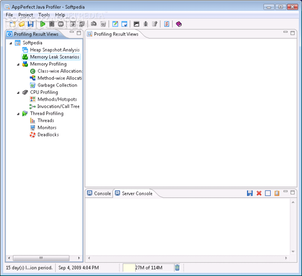Click the notepad with pencil toolbar icon
Viewport: 302px width, 276px height.
pyautogui.click(x=155, y=24)
